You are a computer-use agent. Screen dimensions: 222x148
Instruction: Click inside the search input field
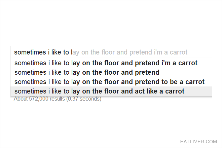pos(111,52)
